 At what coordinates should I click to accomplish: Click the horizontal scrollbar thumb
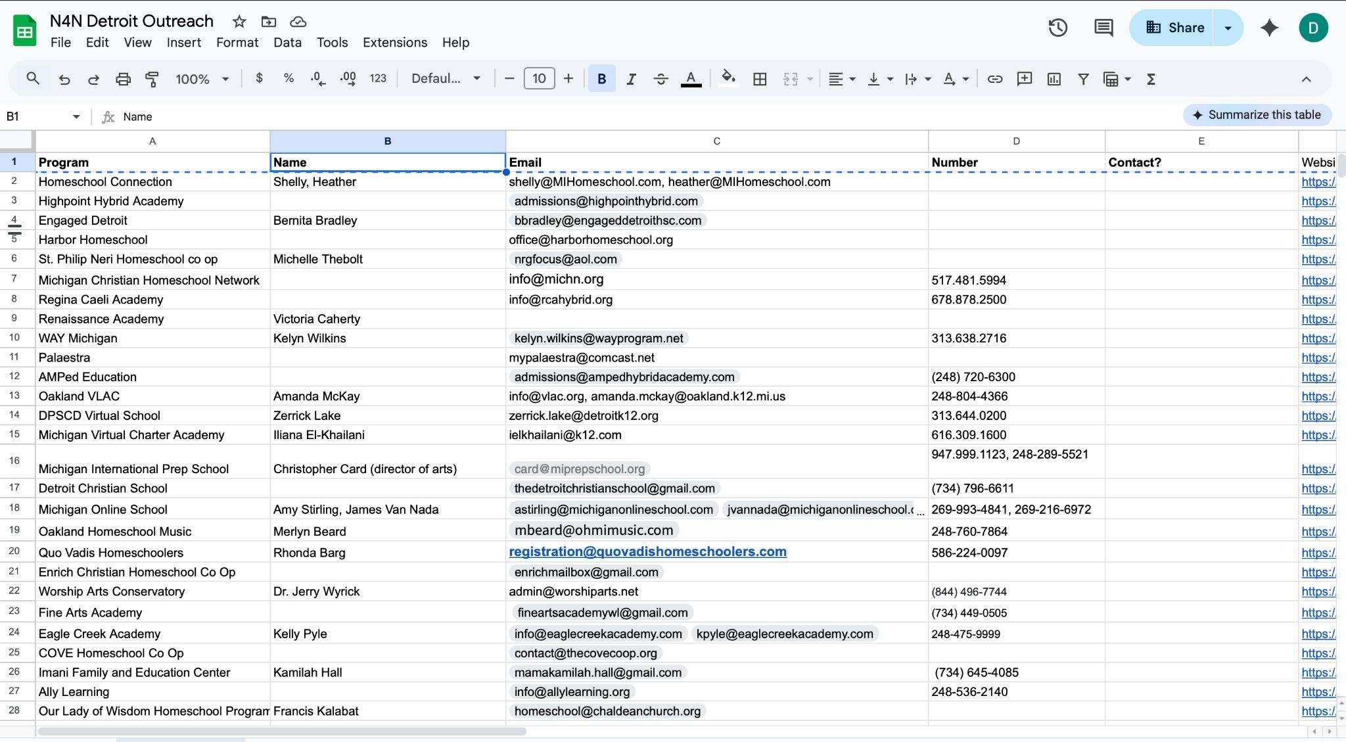point(282,731)
